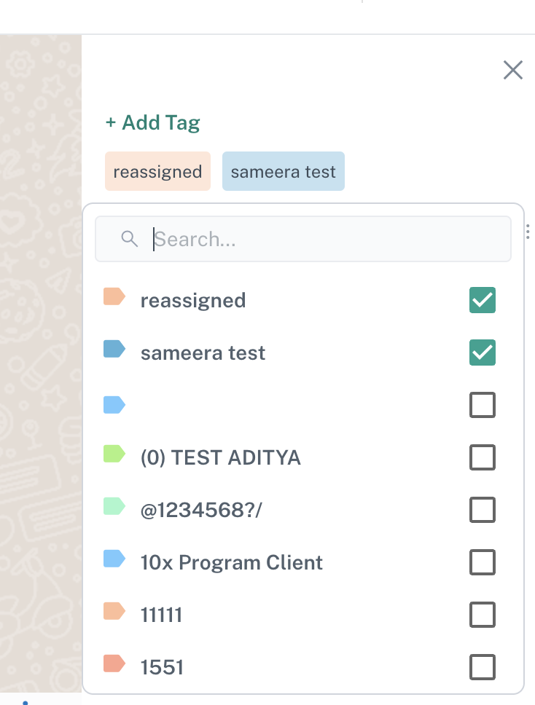Click the blue tag icon beside sameera test
This screenshot has height=705, width=535.
click(x=114, y=350)
